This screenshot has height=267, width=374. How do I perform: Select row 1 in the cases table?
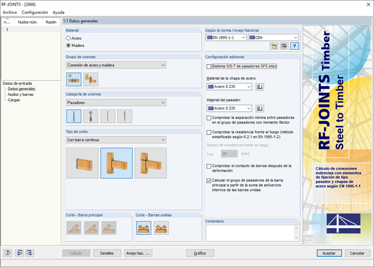point(31,30)
